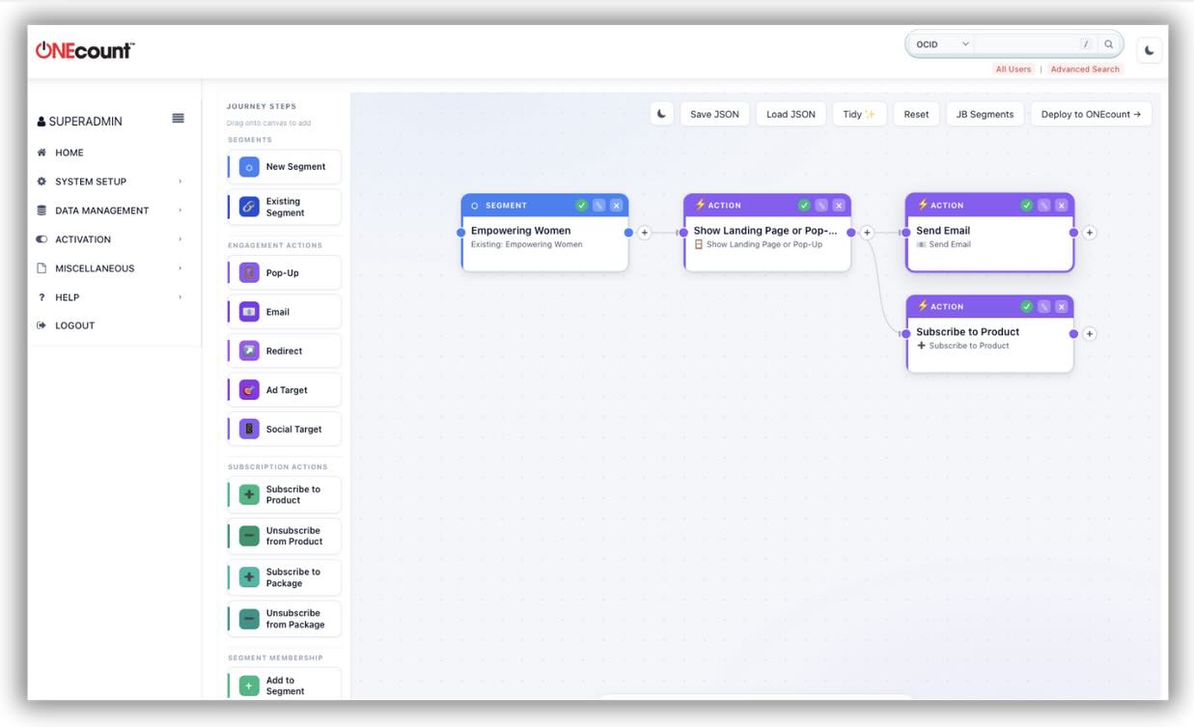Viewport: 1194px width, 727px height.
Task: Open the OCID search type dropdown
Action: (x=942, y=44)
